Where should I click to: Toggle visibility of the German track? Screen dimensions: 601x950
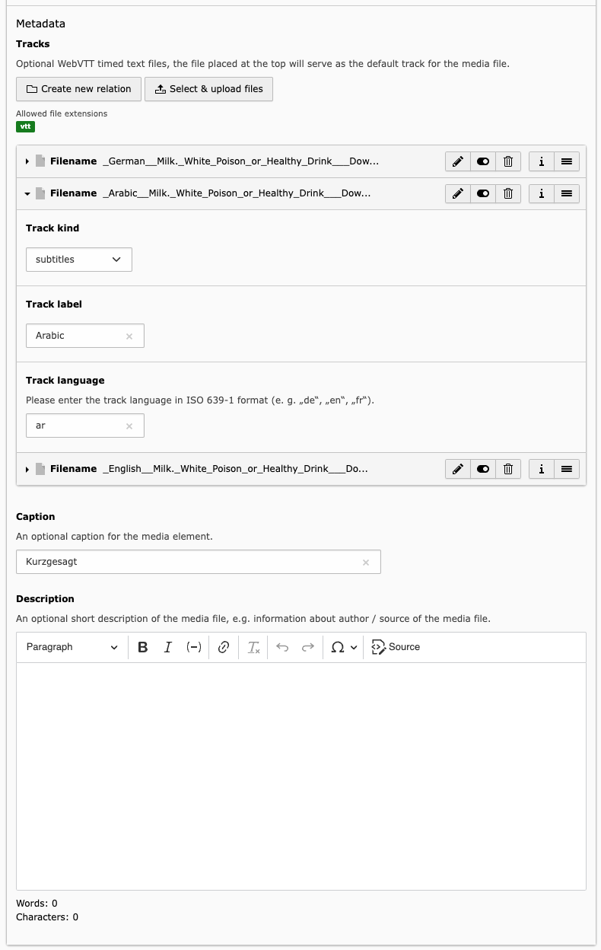point(483,161)
